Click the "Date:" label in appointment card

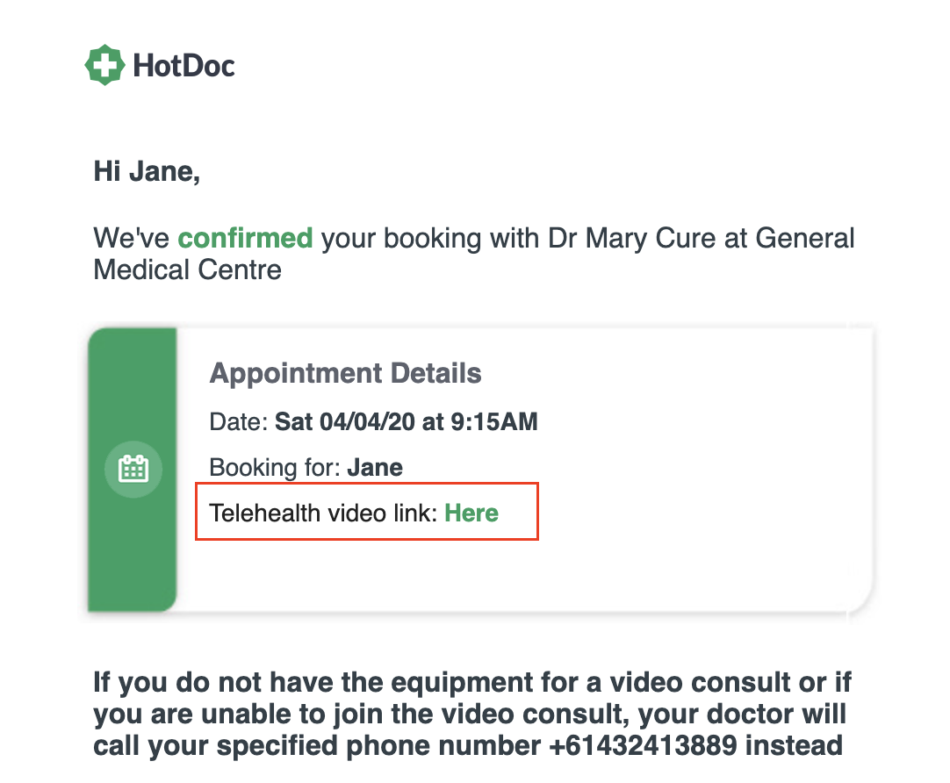click(x=238, y=422)
